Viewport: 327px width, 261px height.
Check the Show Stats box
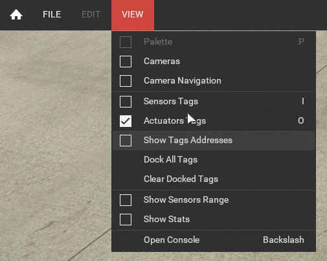click(x=126, y=220)
